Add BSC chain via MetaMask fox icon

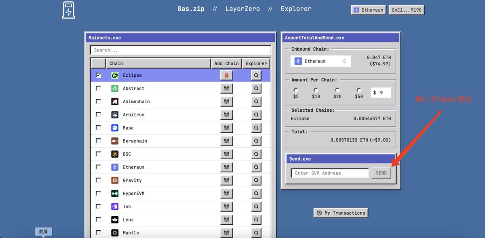[x=226, y=154]
